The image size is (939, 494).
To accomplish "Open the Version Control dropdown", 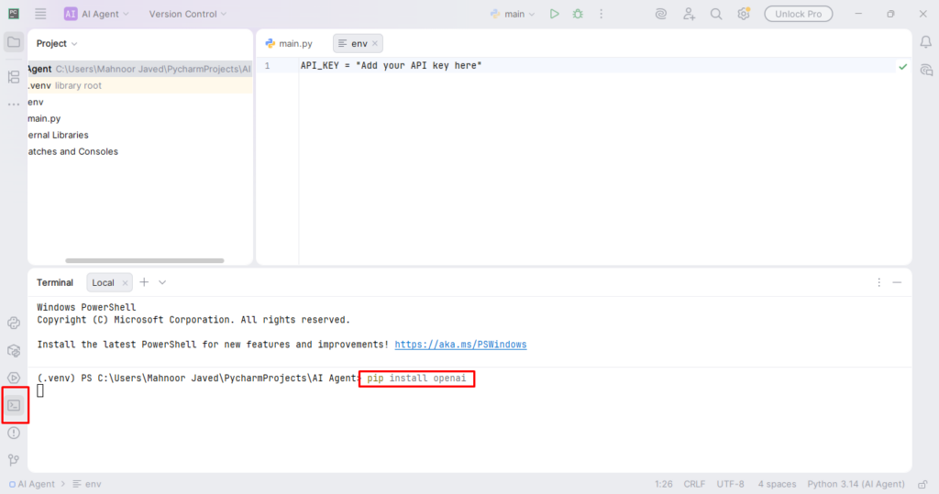I will (187, 14).
